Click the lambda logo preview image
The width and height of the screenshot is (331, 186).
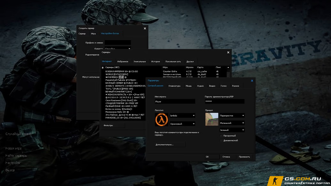click(162, 120)
